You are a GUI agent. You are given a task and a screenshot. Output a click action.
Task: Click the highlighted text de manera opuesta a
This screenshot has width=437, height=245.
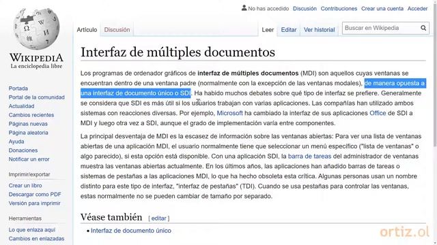[395, 83]
